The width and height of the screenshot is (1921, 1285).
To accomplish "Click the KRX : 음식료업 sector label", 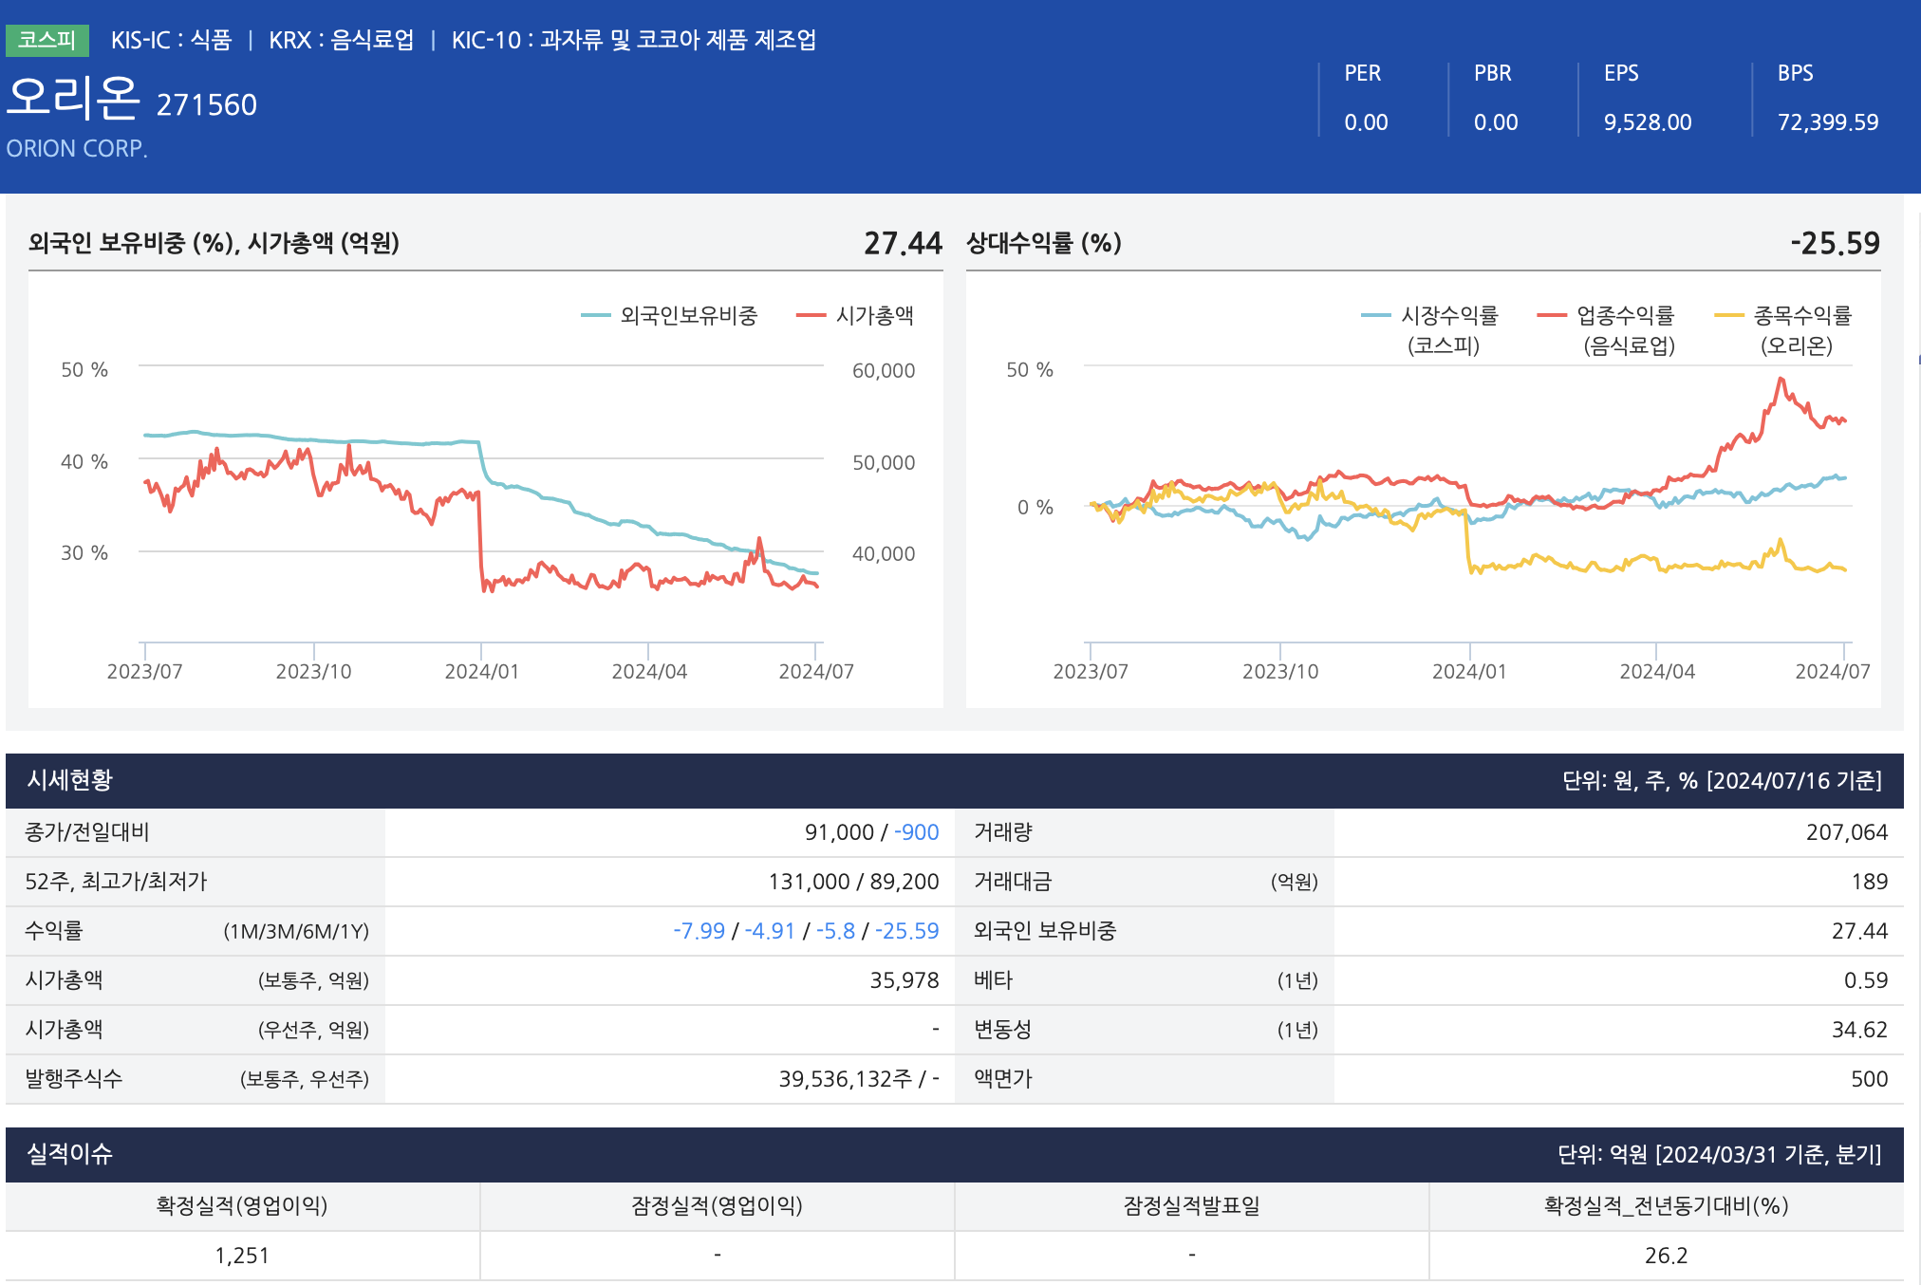I will pos(341,40).
